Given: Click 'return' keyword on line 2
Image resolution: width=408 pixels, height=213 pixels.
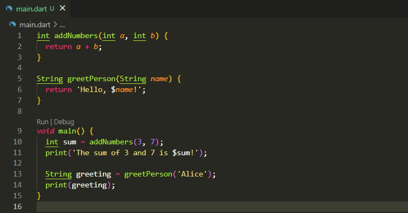Looking at the screenshot, I should (x=58, y=46).
